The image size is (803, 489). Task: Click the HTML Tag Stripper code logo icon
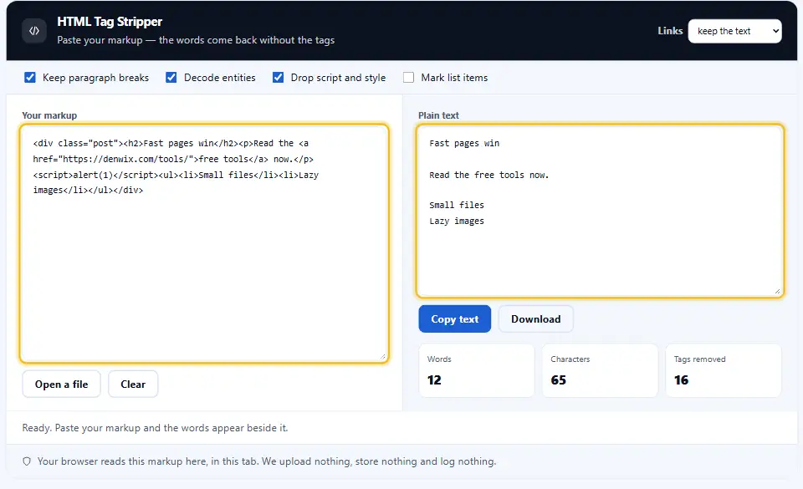click(x=34, y=31)
